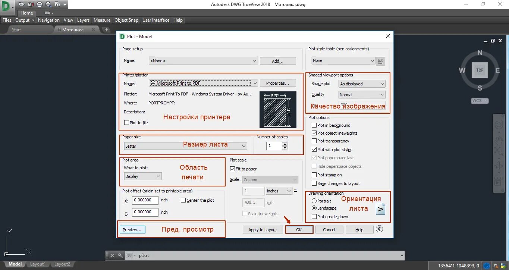Click the Add... page setup button
The image size is (509, 270).
coord(278,61)
